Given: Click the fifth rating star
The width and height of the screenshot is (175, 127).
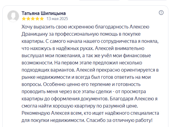Looking at the screenshot, I should (x=42, y=19).
